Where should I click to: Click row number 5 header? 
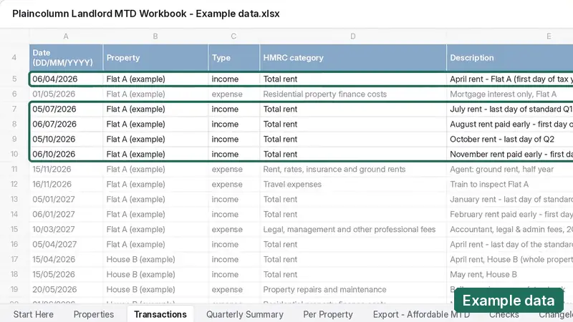pyautogui.click(x=14, y=79)
